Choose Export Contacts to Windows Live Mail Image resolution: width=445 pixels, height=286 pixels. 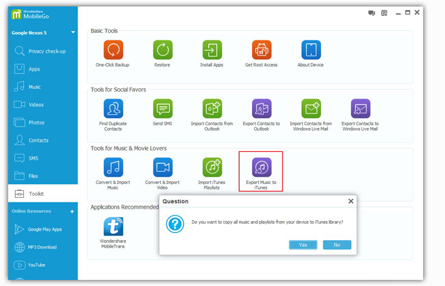coord(360,109)
